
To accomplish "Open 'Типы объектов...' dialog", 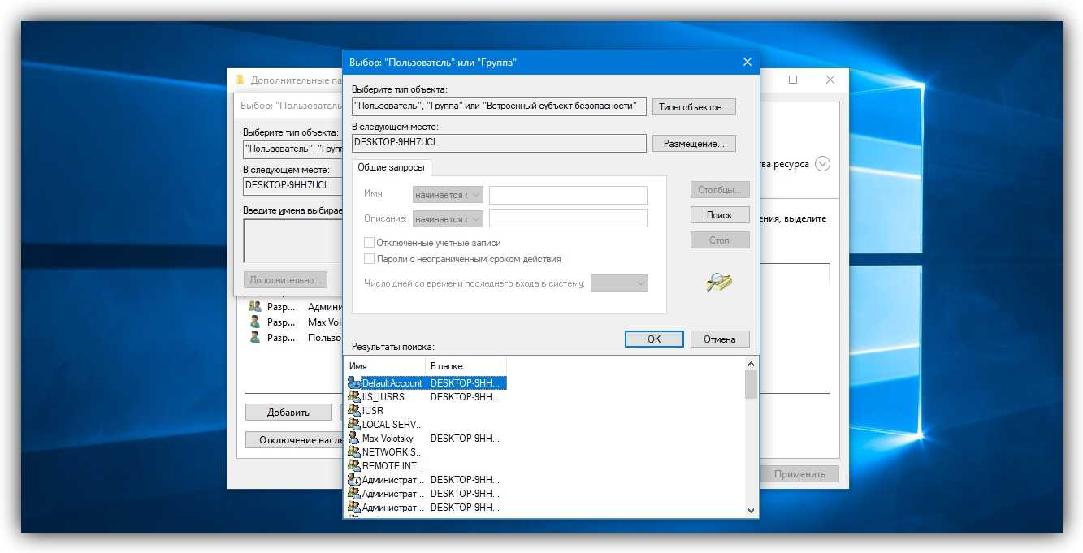I will click(x=693, y=107).
